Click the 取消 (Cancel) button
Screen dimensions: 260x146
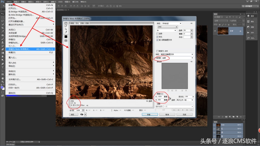(167, 115)
